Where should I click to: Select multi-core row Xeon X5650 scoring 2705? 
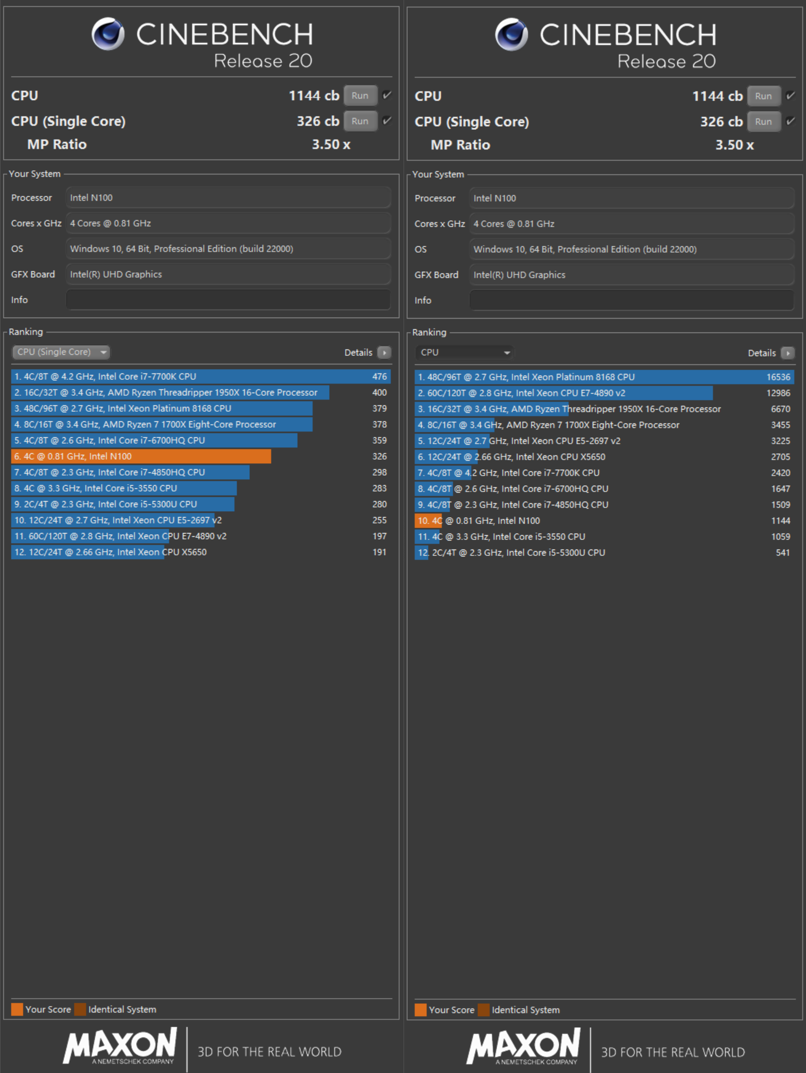point(604,457)
